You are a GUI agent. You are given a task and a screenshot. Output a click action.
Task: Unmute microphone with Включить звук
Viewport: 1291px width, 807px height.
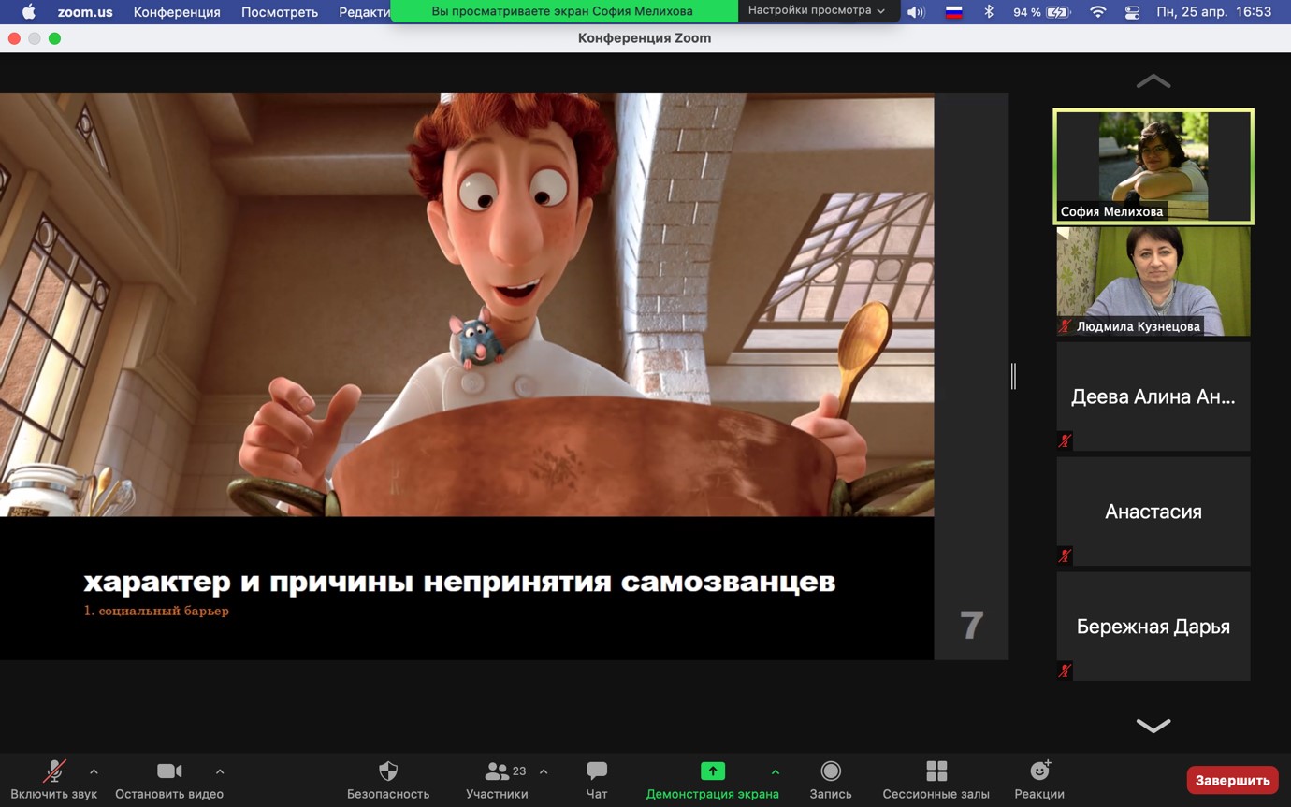pyautogui.click(x=54, y=780)
